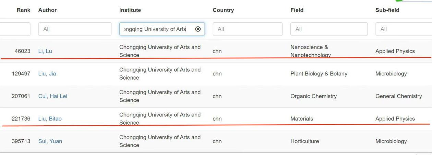The height and width of the screenshot is (155, 432).
Task: Focus the Field filter input
Action: [328, 29]
